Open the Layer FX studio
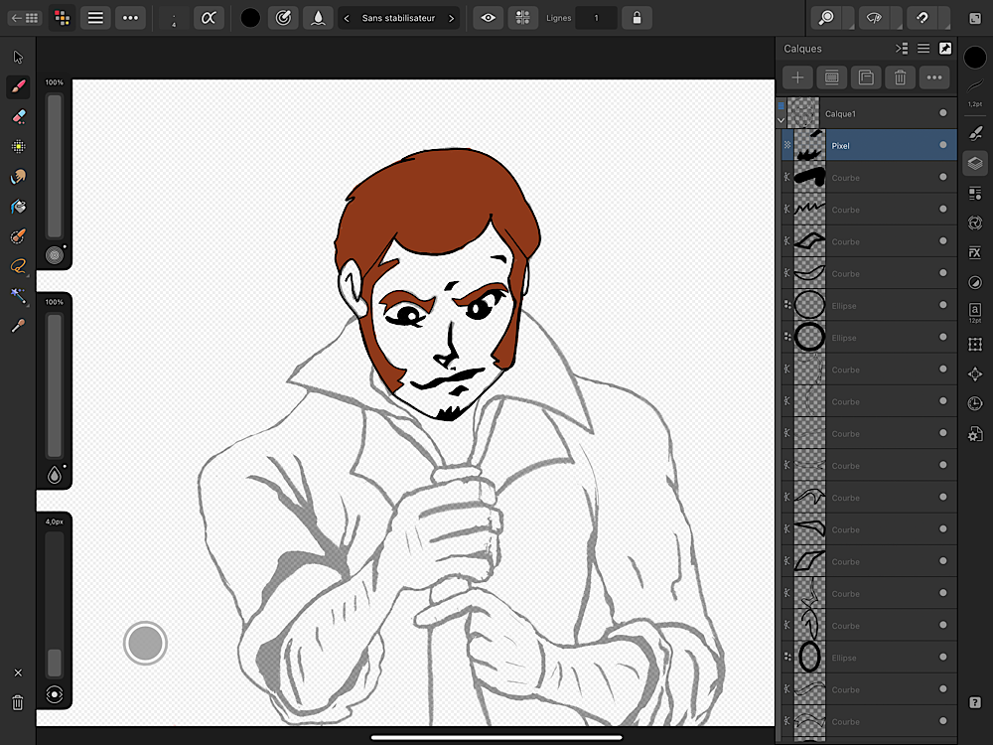This screenshot has width=993, height=745. 975,252
